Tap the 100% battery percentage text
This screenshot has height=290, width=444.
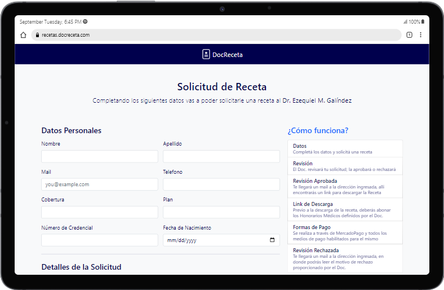point(414,21)
